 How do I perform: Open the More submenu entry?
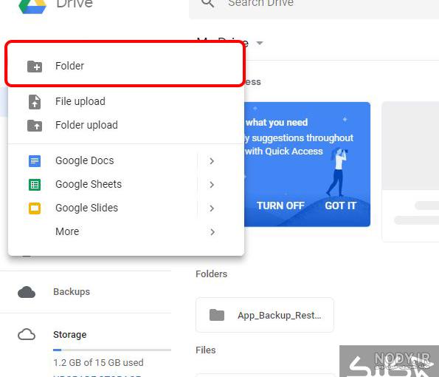[67, 231]
